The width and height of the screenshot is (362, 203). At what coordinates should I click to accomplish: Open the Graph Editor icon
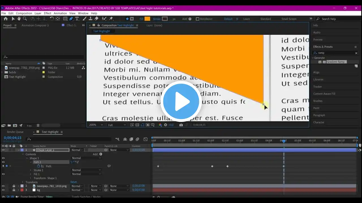(146, 139)
